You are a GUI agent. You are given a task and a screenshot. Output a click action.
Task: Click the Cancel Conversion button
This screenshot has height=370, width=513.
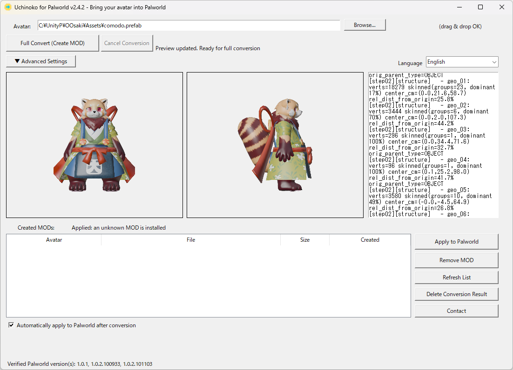127,43
